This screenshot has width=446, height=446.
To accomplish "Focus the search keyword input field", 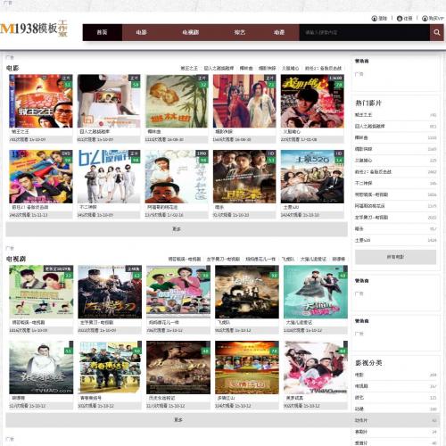I will 364,32.
